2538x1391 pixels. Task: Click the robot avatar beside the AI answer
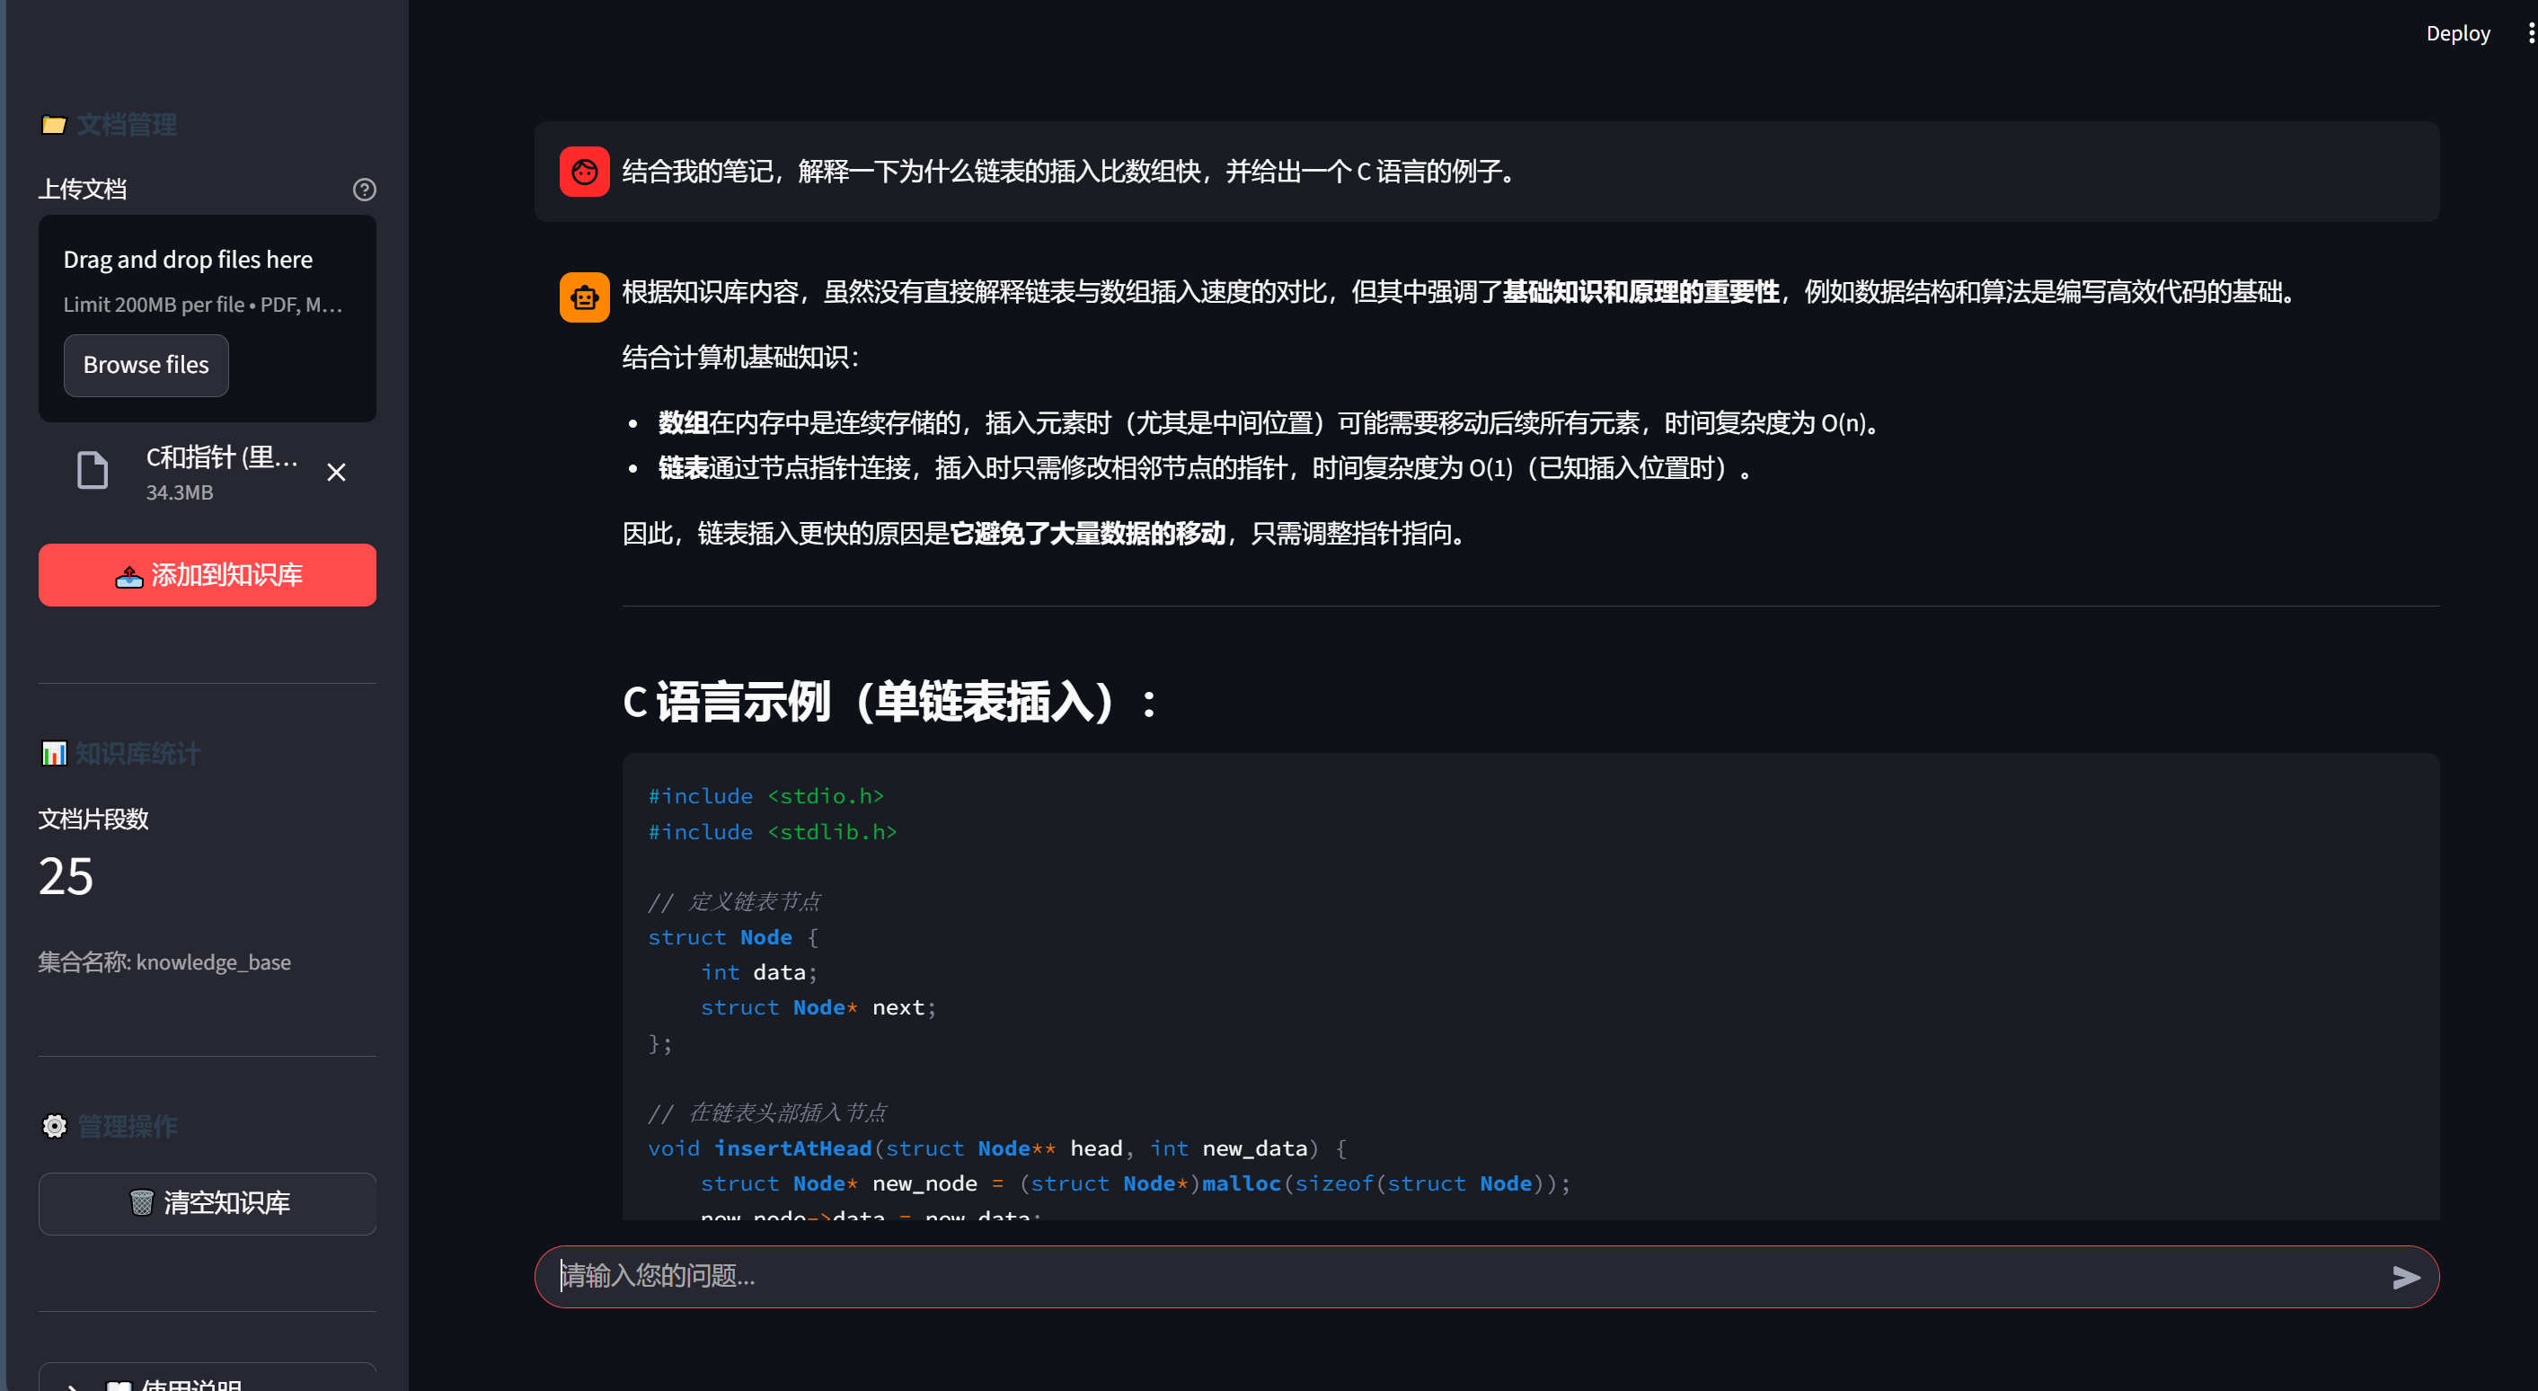pyautogui.click(x=583, y=297)
